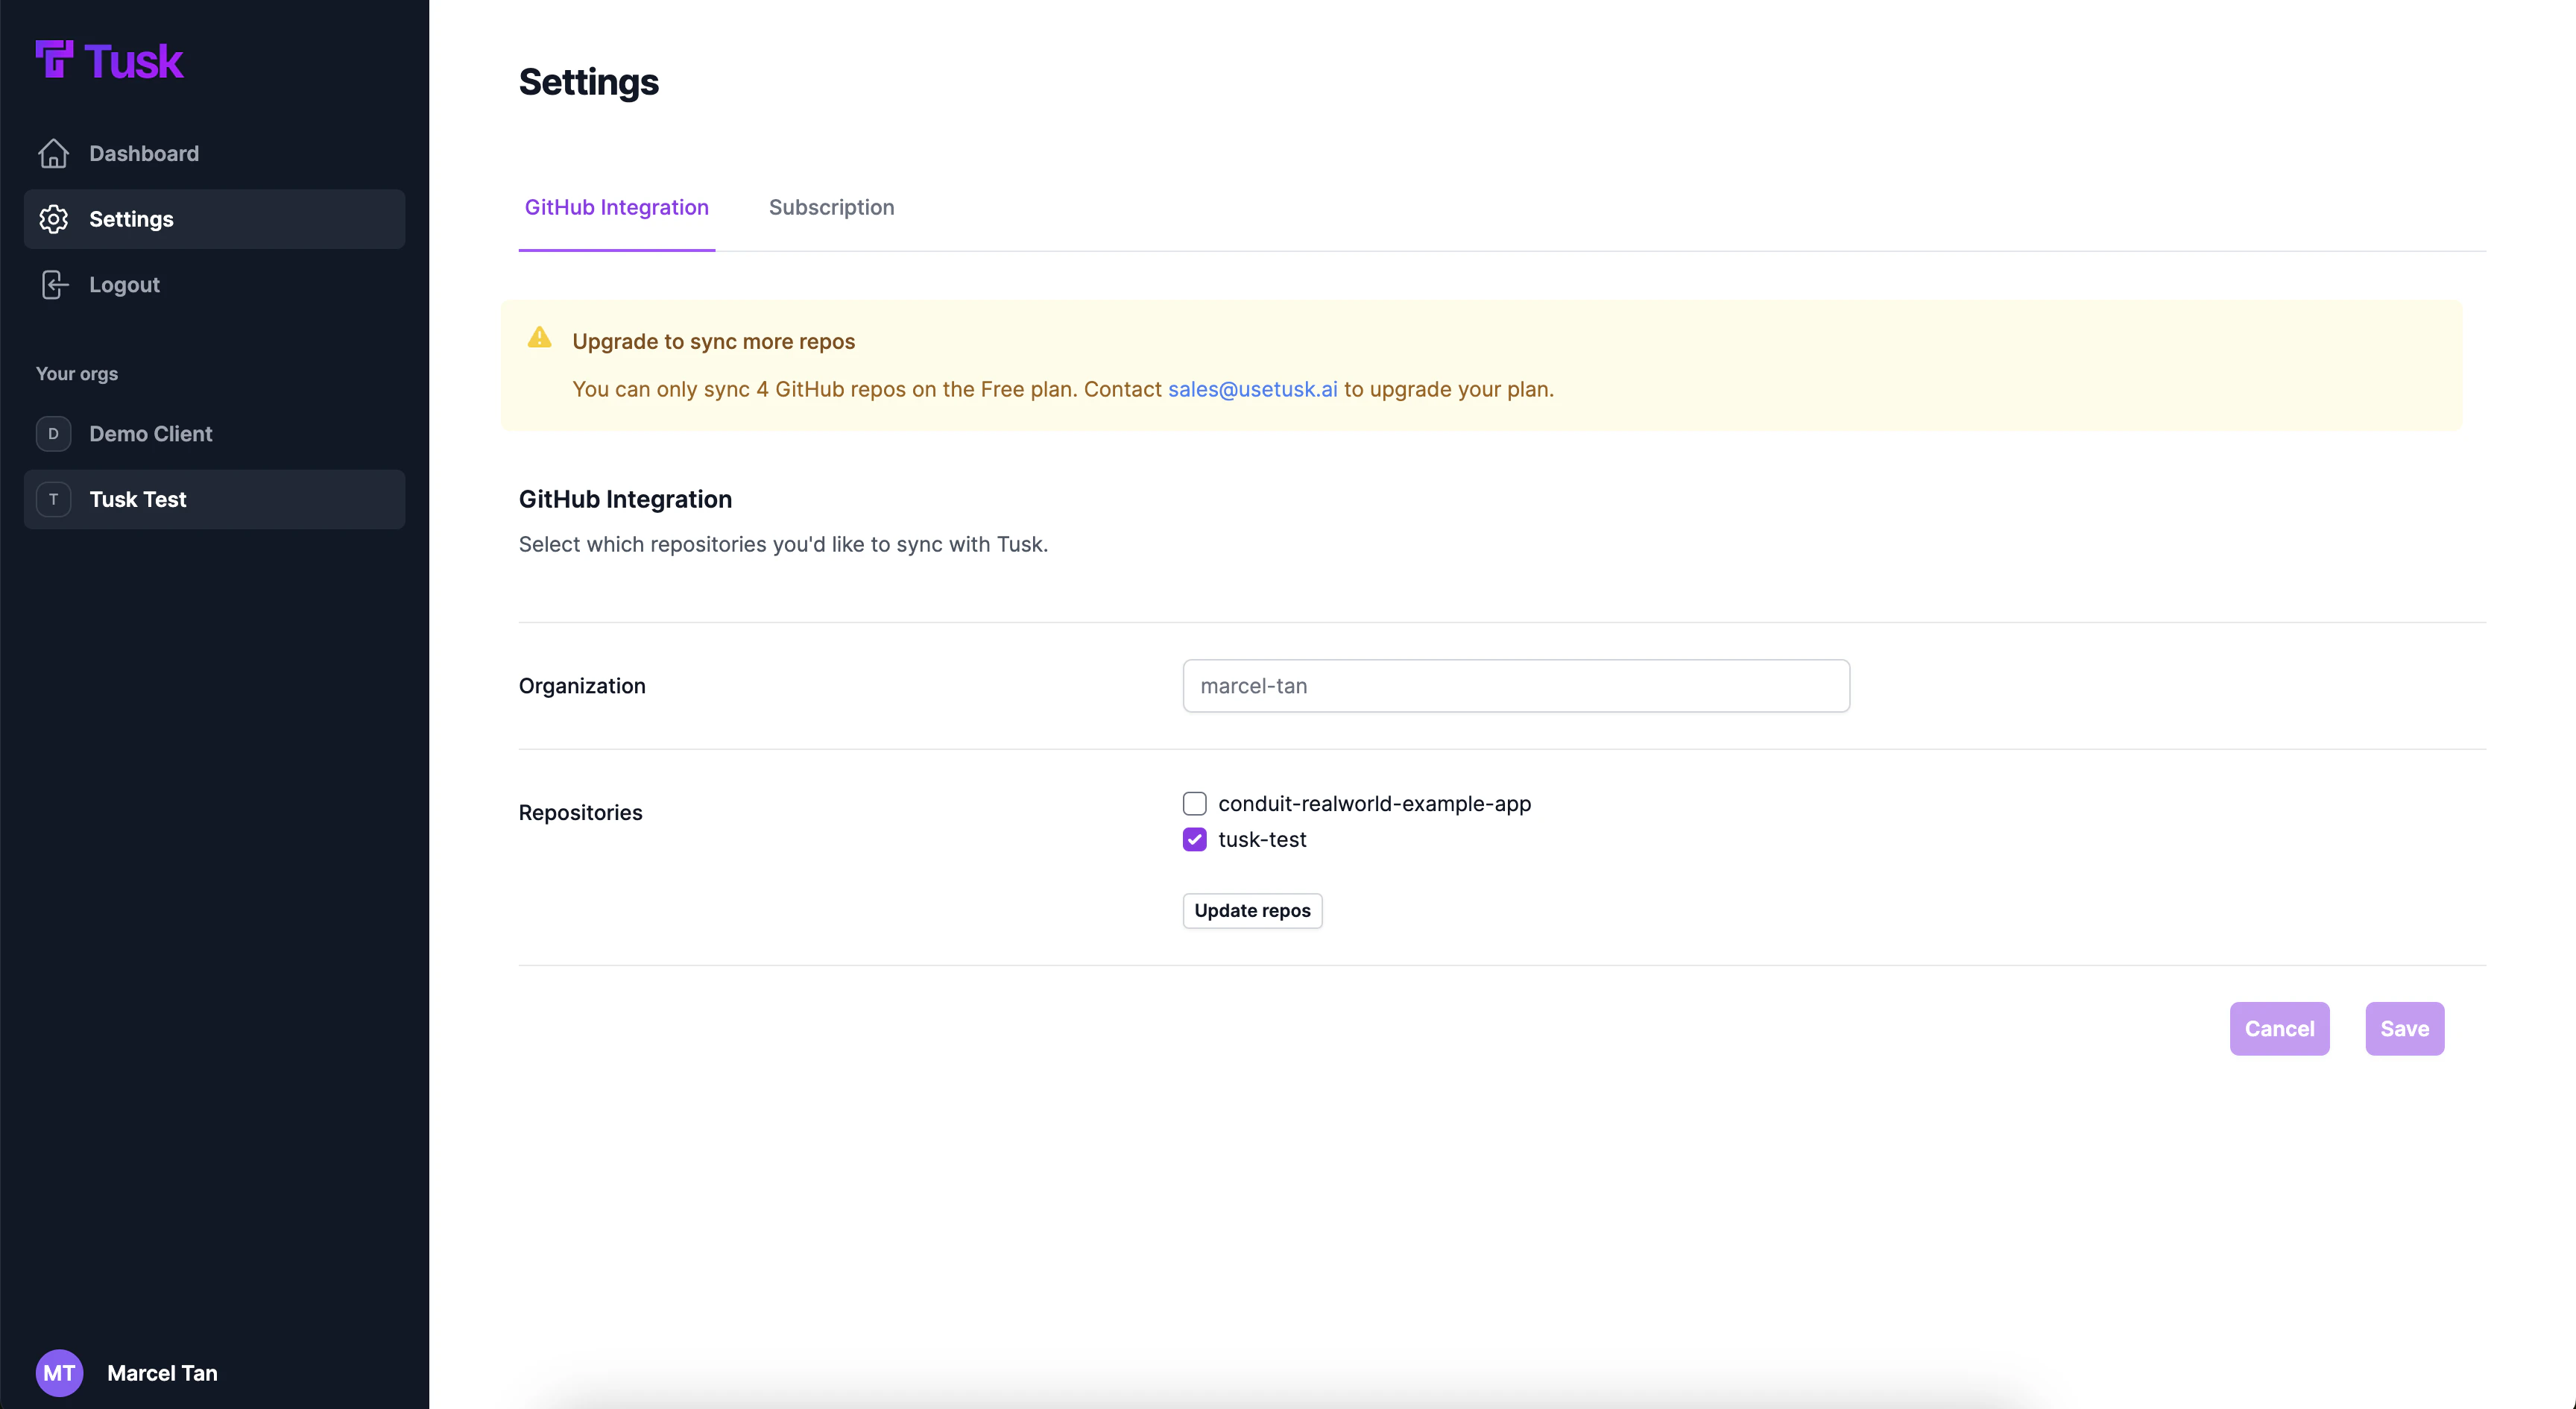Switch to the Subscription tab
The image size is (2576, 1409).
click(831, 207)
